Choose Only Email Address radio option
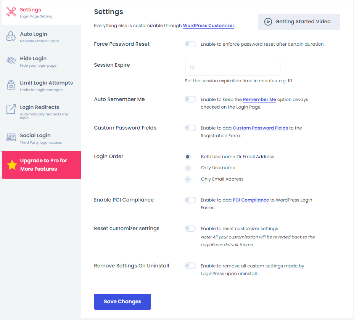This screenshot has height=320, width=354. click(x=188, y=179)
